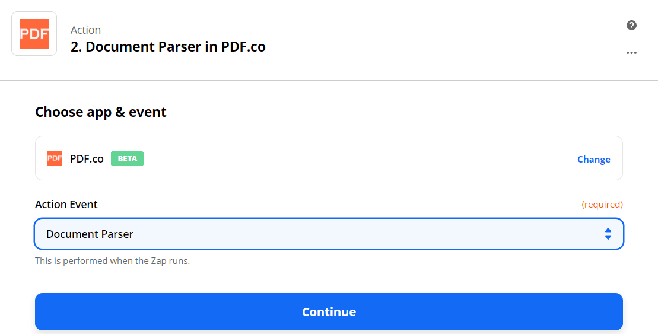
Task: Open the help question mark icon
Action: 631,25
